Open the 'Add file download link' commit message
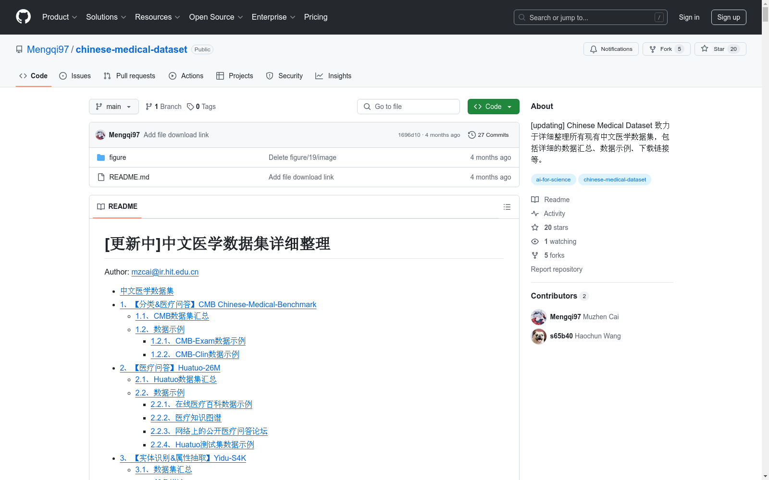Screen dimensions: 769x480 click(x=176, y=135)
